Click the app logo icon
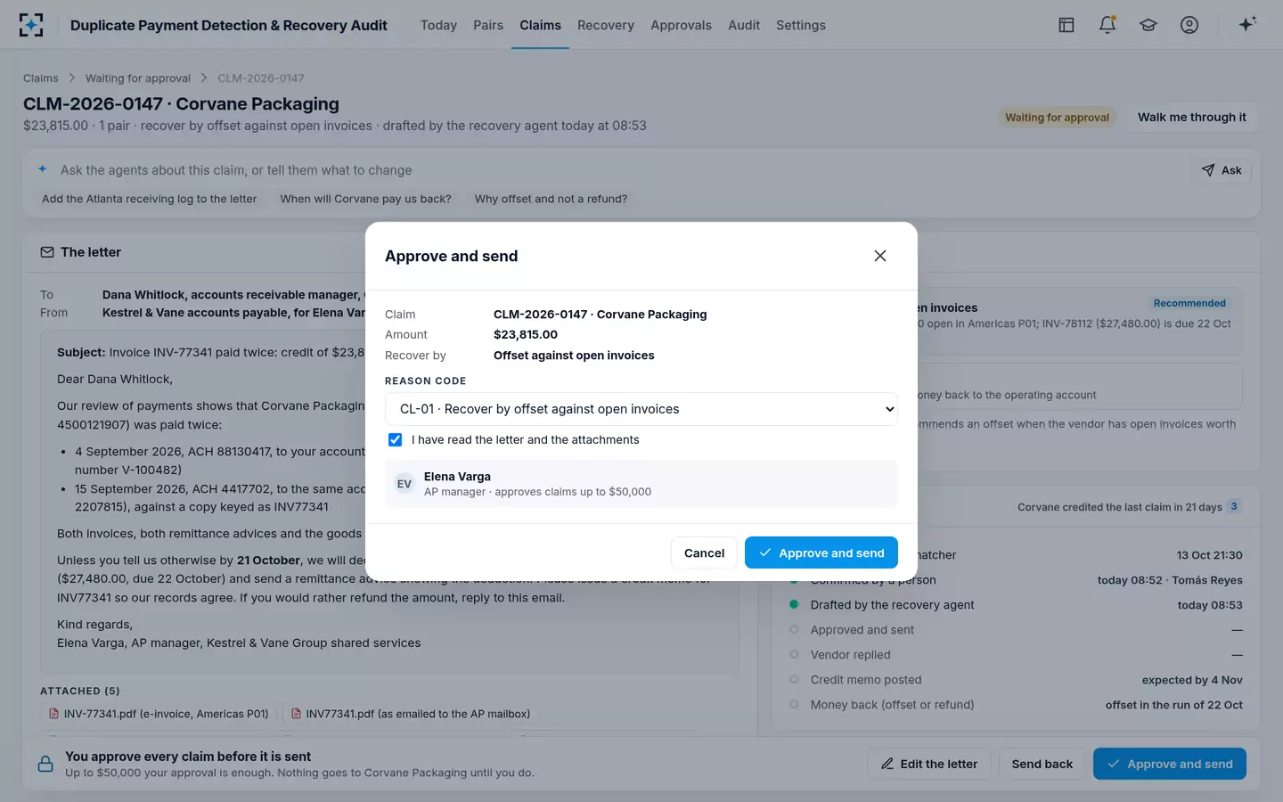 pyautogui.click(x=31, y=25)
